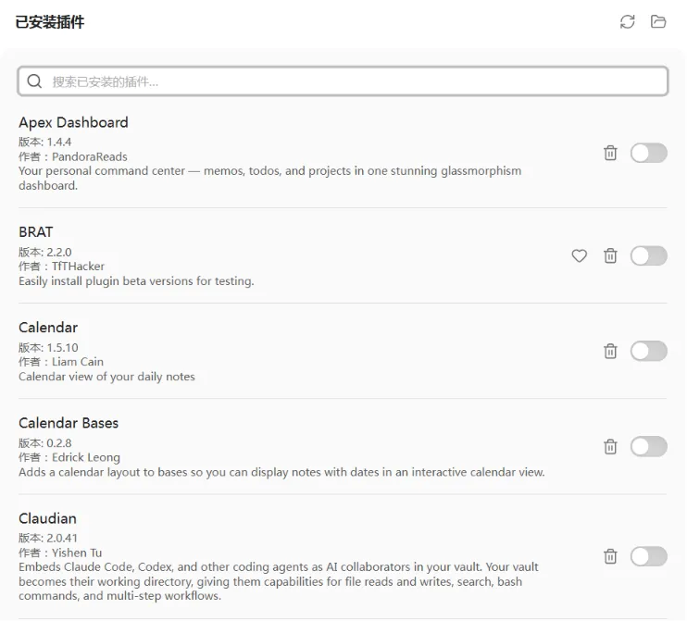The height and width of the screenshot is (621, 687).
Task: Turn on the BRAT plugin switch
Action: coord(649,255)
